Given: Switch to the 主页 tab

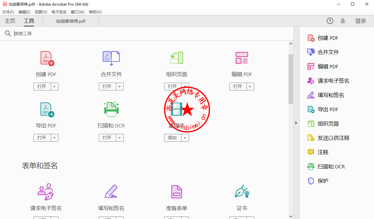Looking at the screenshot, I should tap(10, 21).
